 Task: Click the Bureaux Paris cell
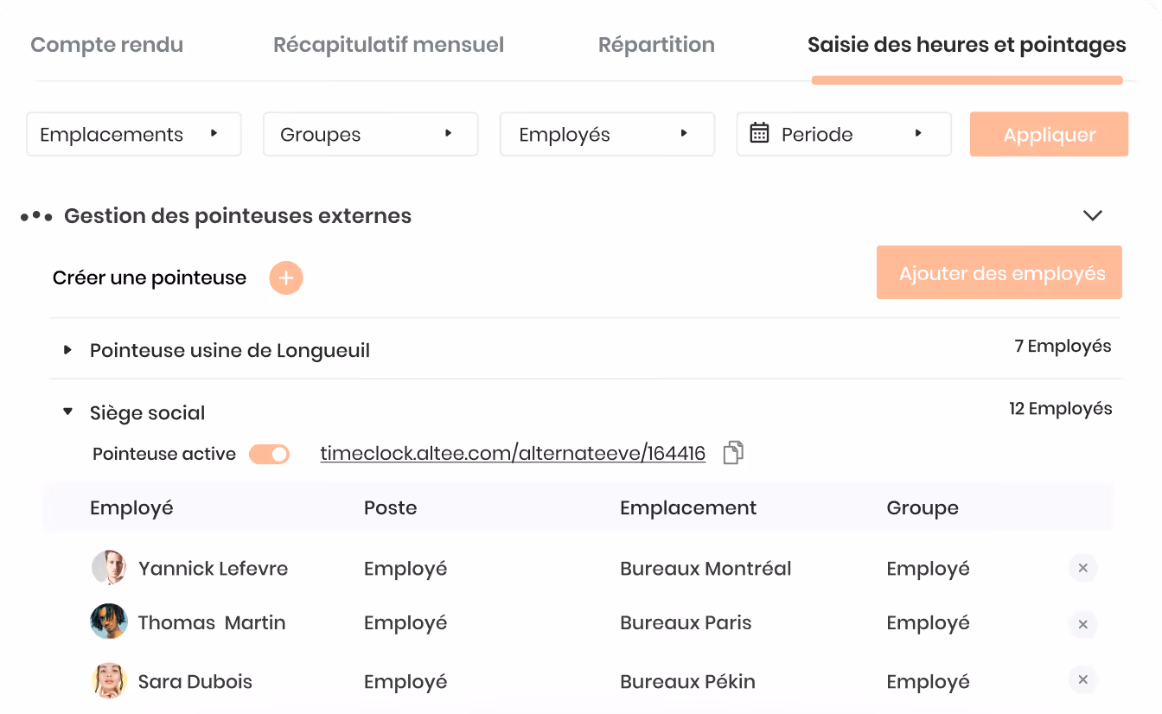pos(686,622)
